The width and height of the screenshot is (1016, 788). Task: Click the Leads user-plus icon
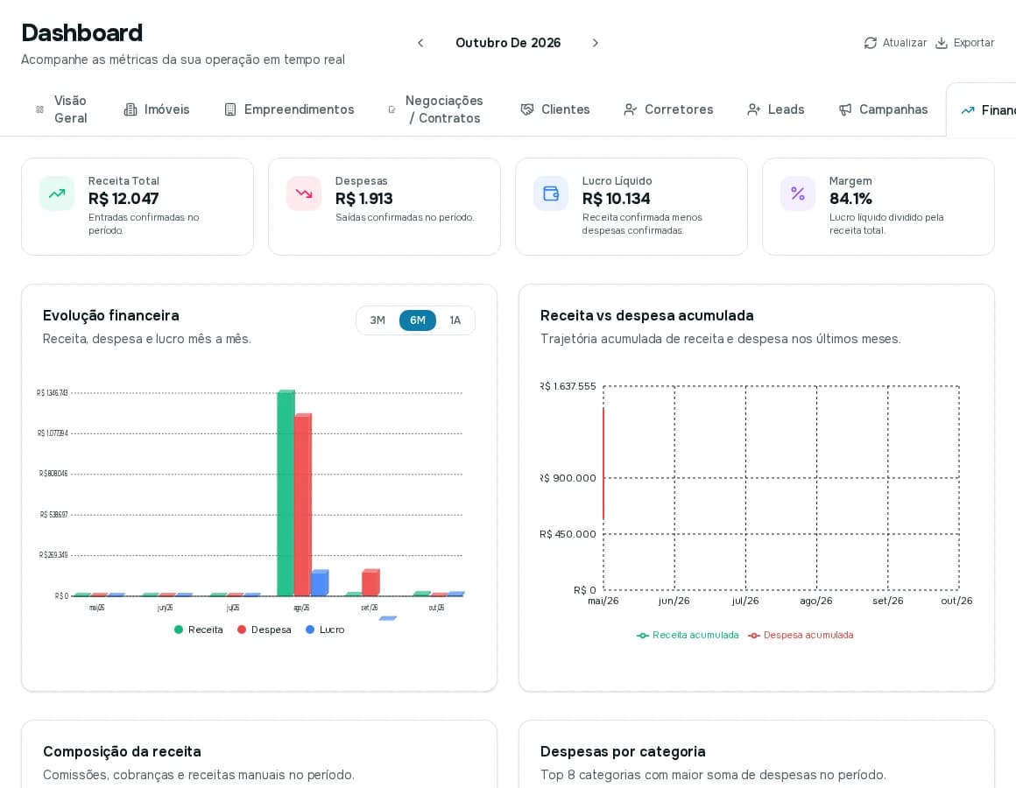pos(753,109)
